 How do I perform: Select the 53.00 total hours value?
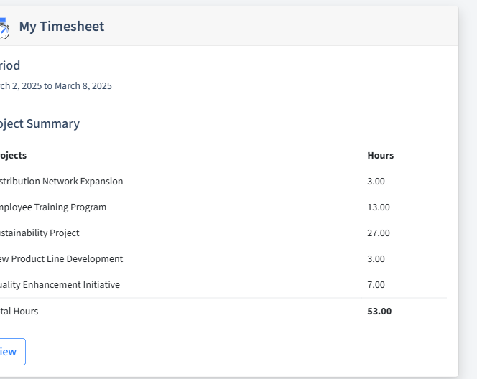point(379,312)
